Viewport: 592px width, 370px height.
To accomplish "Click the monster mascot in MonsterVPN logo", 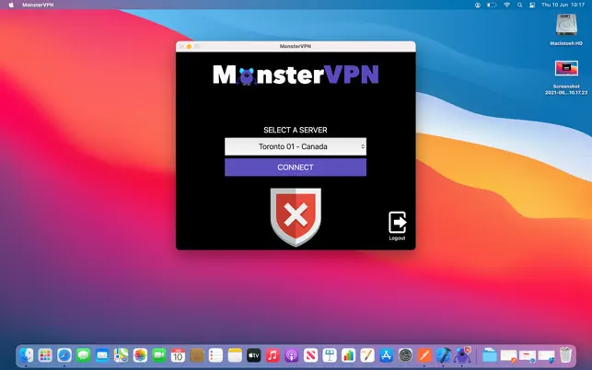I will pyautogui.click(x=246, y=76).
